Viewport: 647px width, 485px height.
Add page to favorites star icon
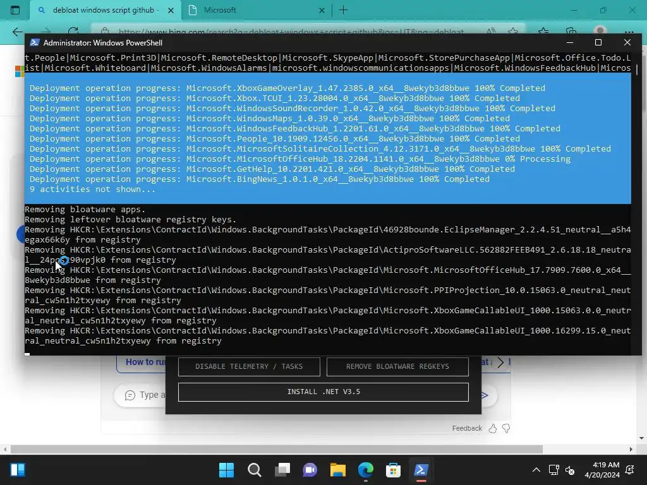pos(513,32)
